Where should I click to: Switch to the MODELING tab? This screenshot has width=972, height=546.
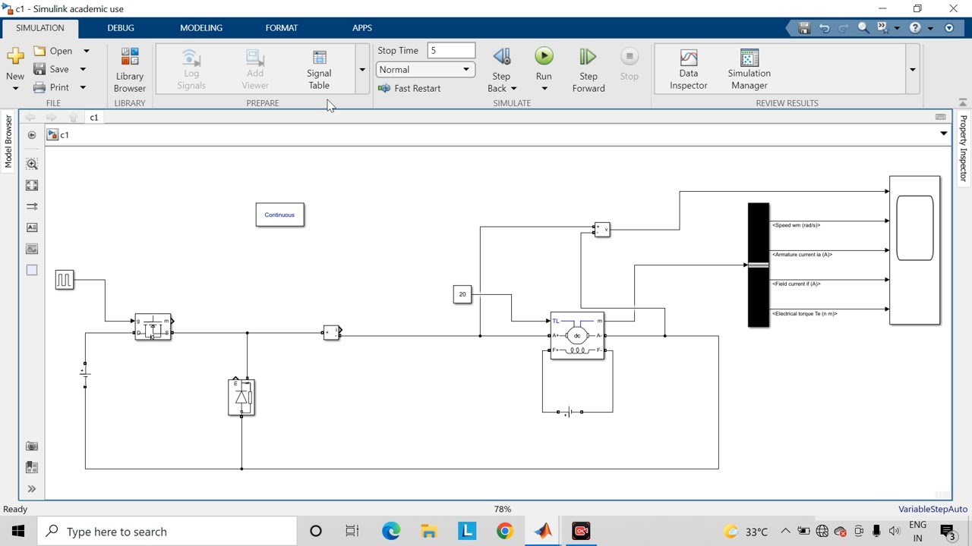pyautogui.click(x=201, y=28)
